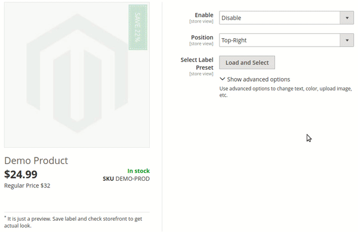
Task: Click the chevron icon beside Show advanced options
Action: tap(222, 79)
